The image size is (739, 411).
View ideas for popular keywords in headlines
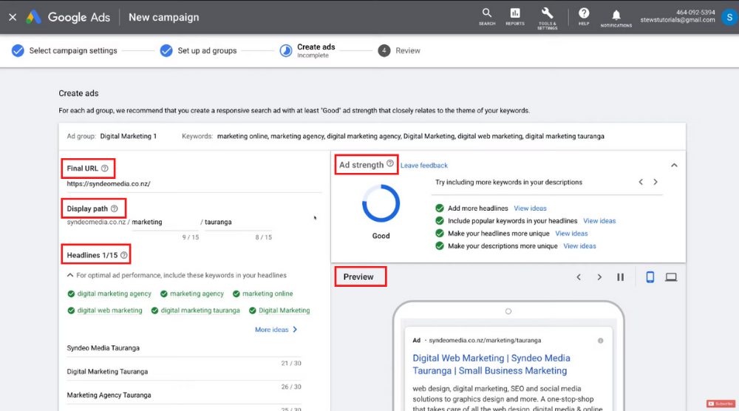[599, 221]
